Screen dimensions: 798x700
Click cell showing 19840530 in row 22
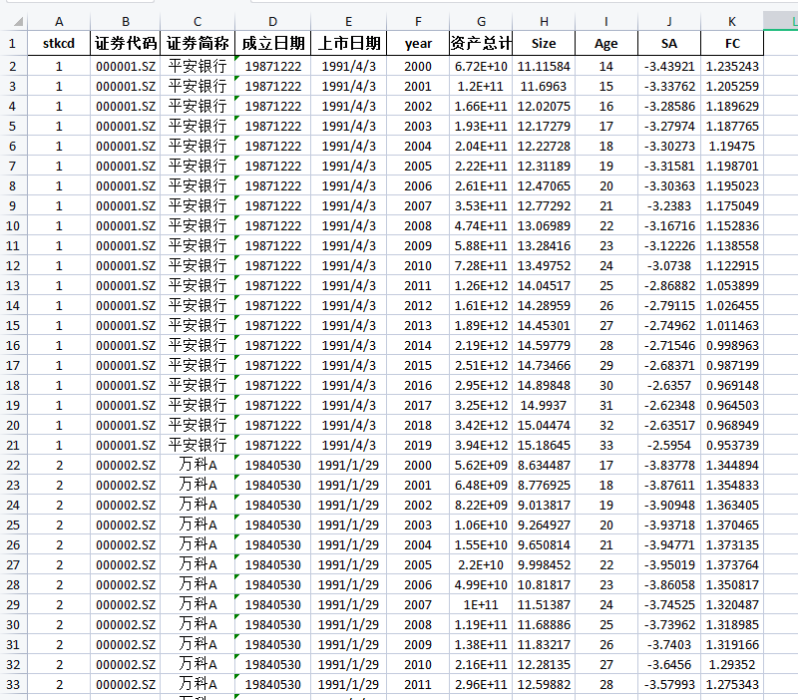click(272, 466)
